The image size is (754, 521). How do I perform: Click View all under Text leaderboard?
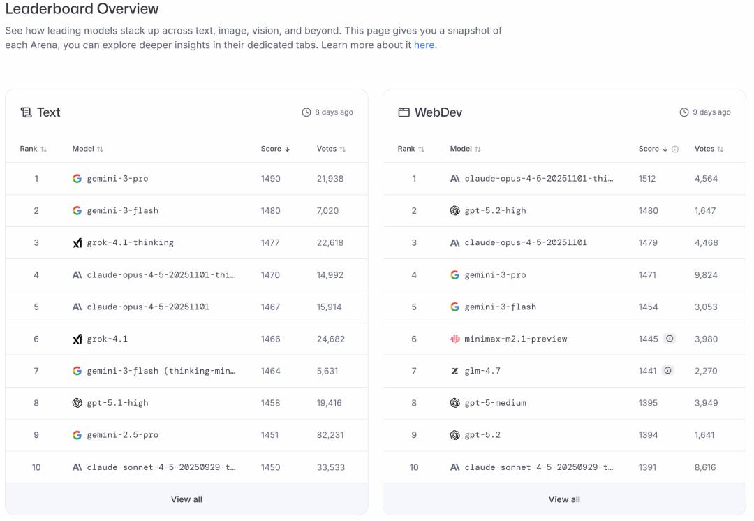click(x=186, y=499)
